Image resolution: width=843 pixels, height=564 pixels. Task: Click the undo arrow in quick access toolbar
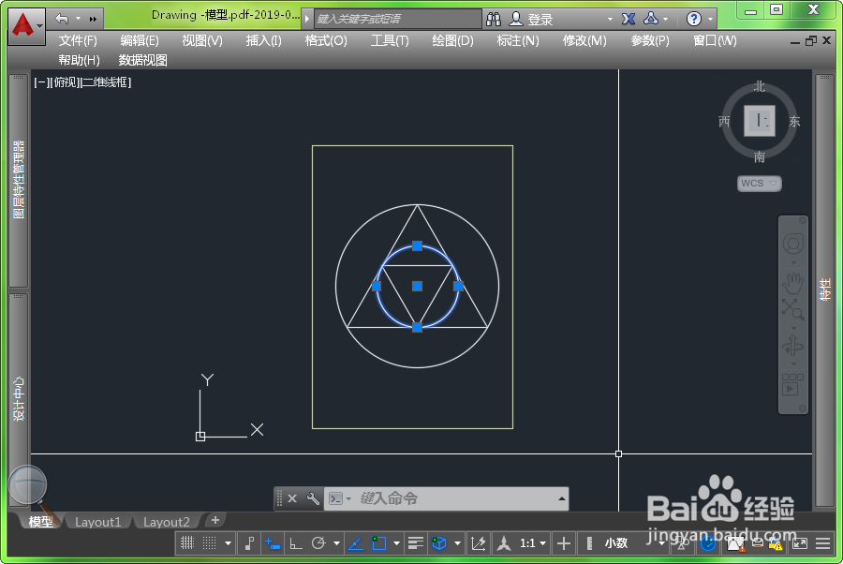62,19
